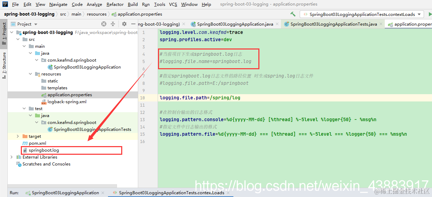Select springboot.log file in tree
Screen dimensions: 432x197
(x=44, y=150)
